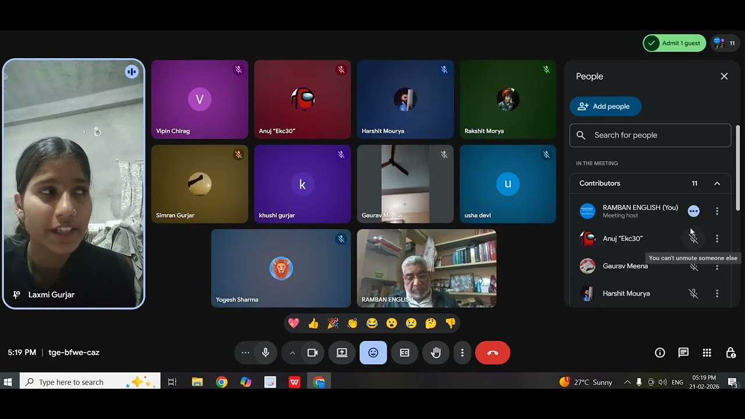Send the laughing face reaction
The height and width of the screenshot is (419, 745).
coord(372,323)
